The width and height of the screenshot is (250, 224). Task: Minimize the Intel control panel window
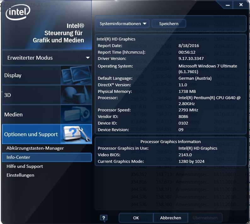pos(228,5)
